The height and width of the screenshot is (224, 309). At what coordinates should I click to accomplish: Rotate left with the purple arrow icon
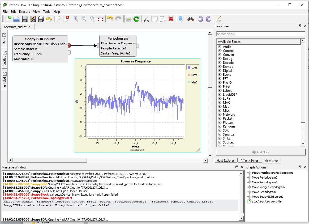coord(200,19)
